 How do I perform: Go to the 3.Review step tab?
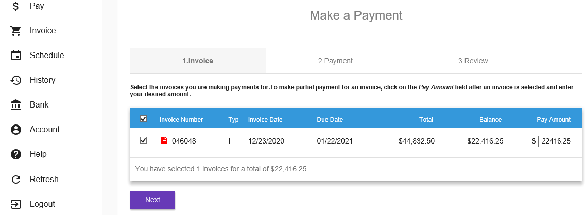(x=473, y=61)
